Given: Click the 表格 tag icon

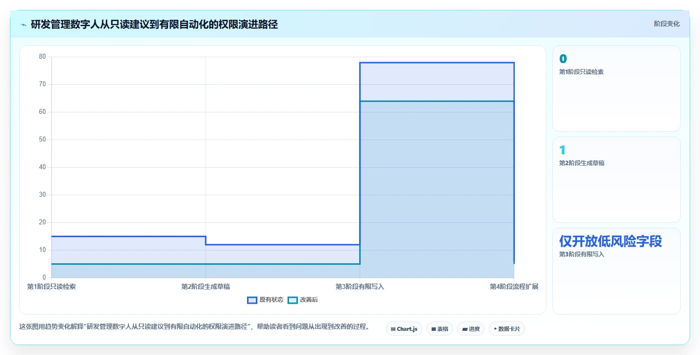Looking at the screenshot, I should click(434, 329).
